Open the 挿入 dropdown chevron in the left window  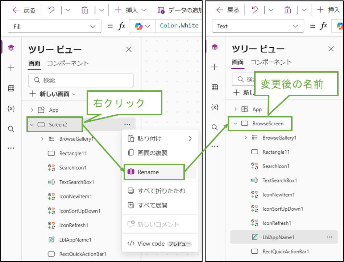pyautogui.click(x=144, y=10)
